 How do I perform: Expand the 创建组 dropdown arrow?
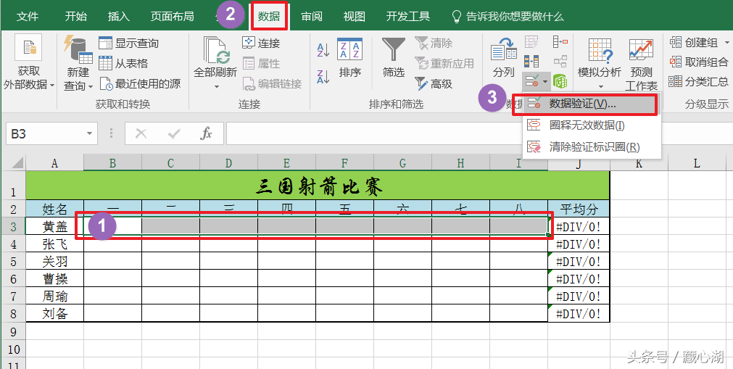727,43
